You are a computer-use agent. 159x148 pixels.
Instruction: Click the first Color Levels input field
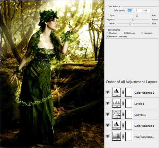(x=130, y=10)
